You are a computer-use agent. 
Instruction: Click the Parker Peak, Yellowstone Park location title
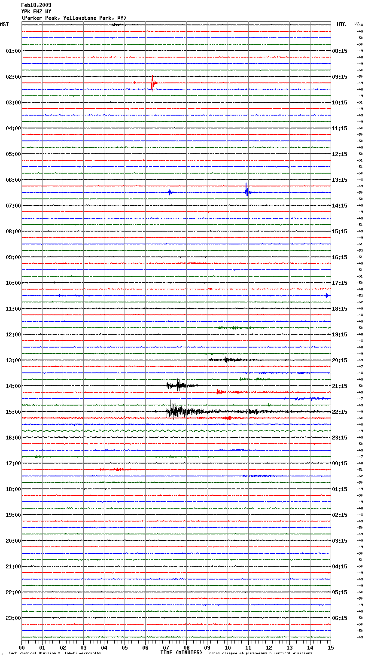coord(74,18)
